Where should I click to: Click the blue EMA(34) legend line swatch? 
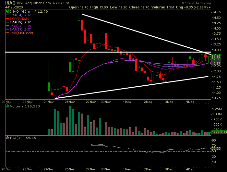pos(8,15)
